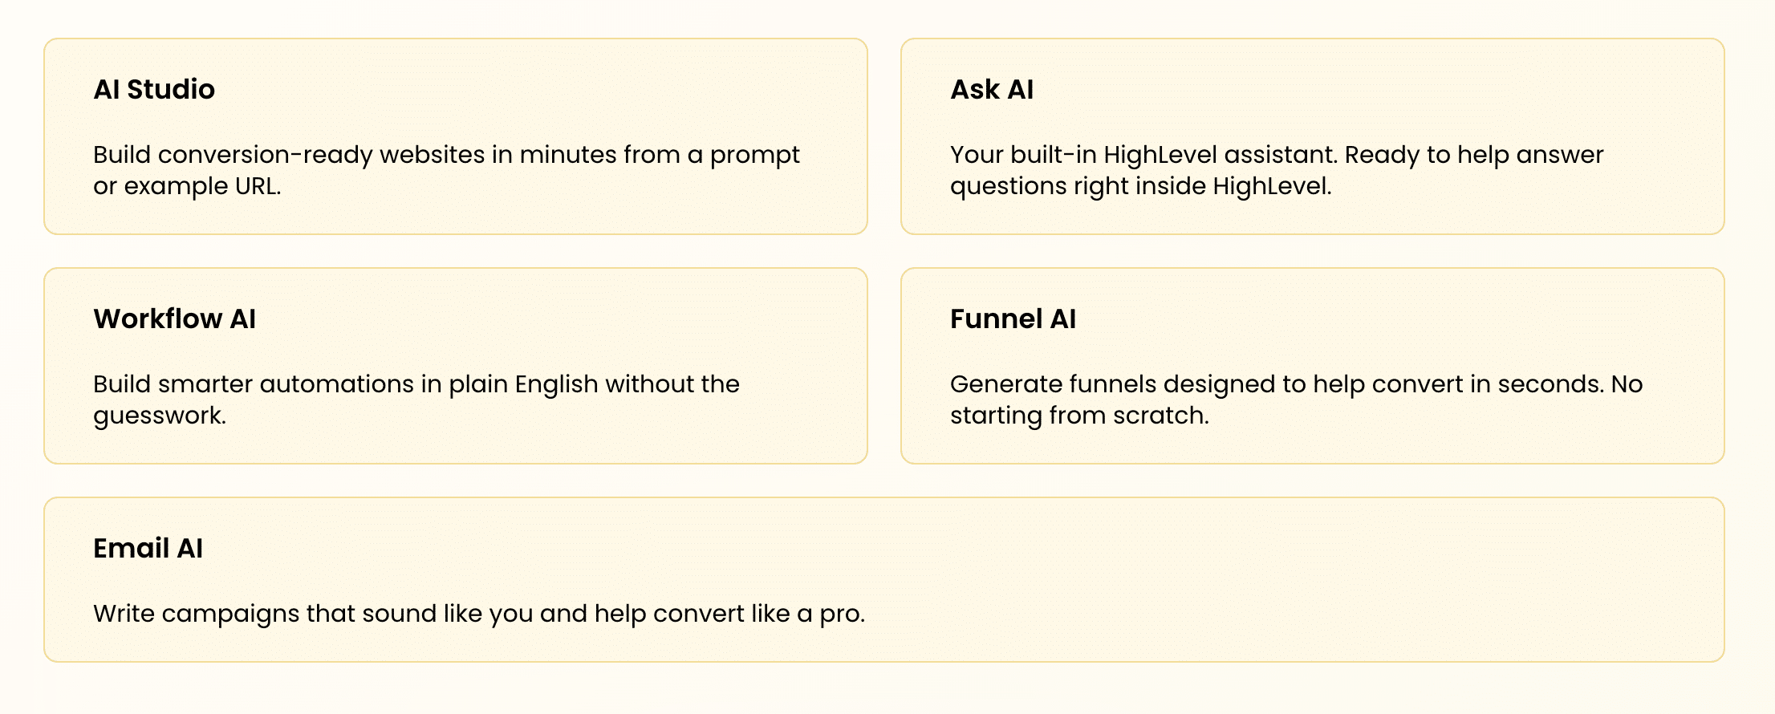Open the AI Studio card
The height and width of the screenshot is (714, 1775).
(x=456, y=136)
